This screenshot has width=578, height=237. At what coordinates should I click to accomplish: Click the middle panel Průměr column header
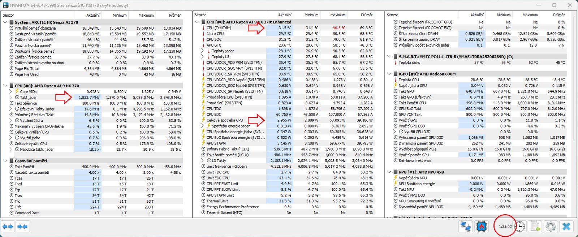click(x=361, y=15)
